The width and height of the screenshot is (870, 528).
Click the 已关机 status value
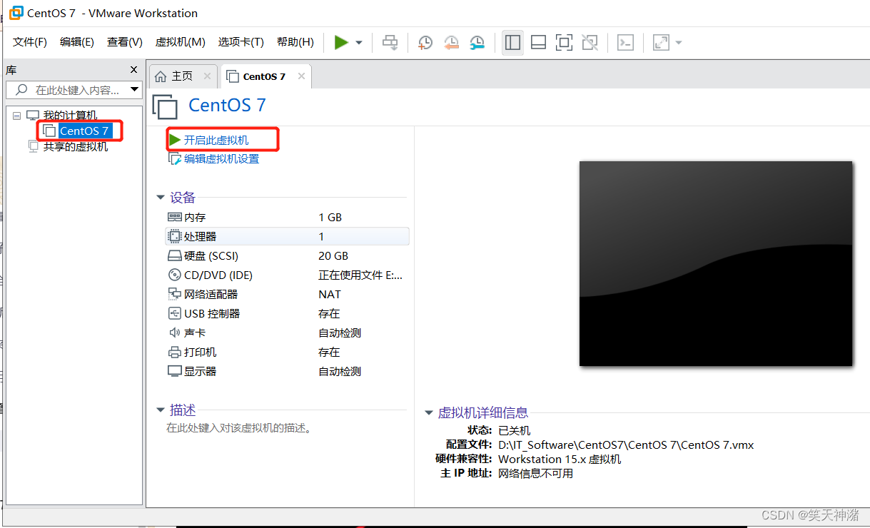515,430
